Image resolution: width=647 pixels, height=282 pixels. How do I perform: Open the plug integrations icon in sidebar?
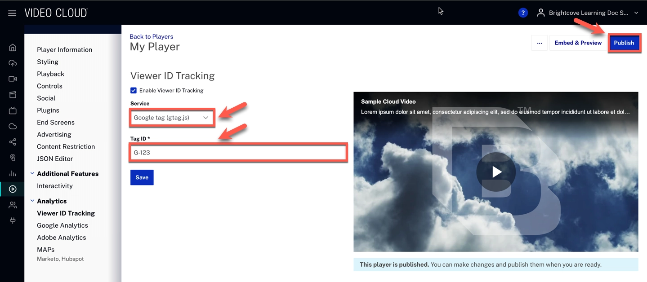[x=13, y=220]
